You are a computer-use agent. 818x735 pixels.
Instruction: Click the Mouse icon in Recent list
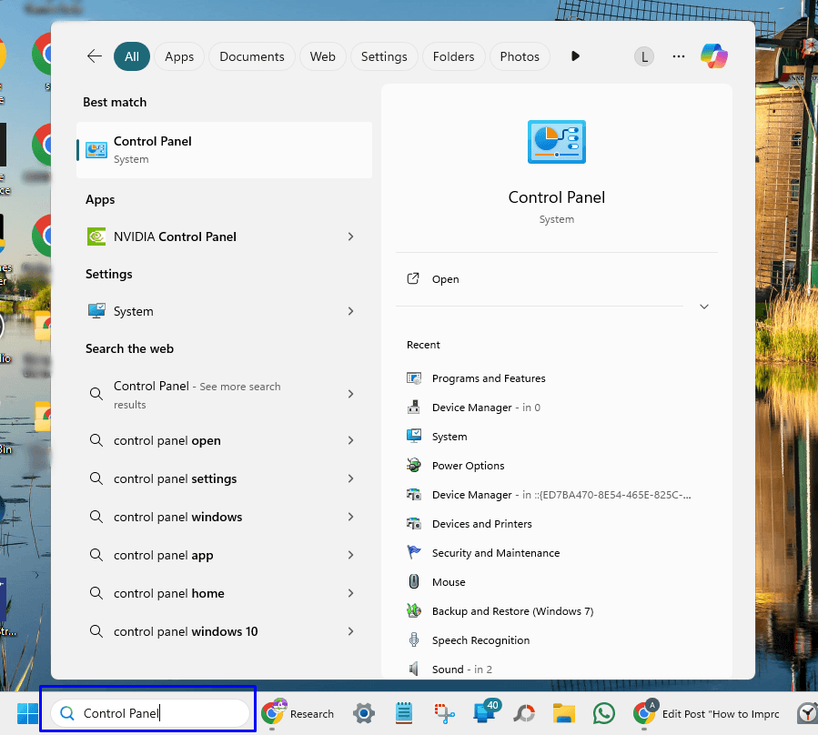[x=414, y=581]
